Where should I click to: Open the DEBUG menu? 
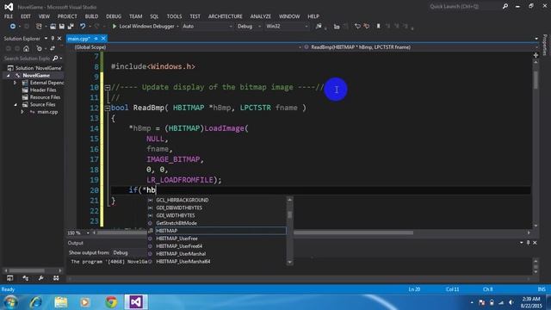click(x=114, y=16)
